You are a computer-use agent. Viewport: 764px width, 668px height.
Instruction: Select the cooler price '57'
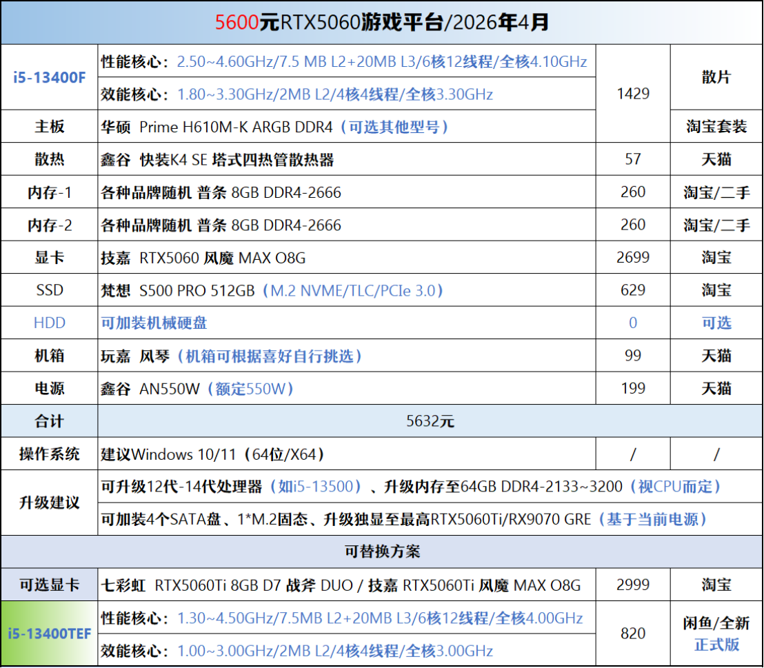[633, 159]
